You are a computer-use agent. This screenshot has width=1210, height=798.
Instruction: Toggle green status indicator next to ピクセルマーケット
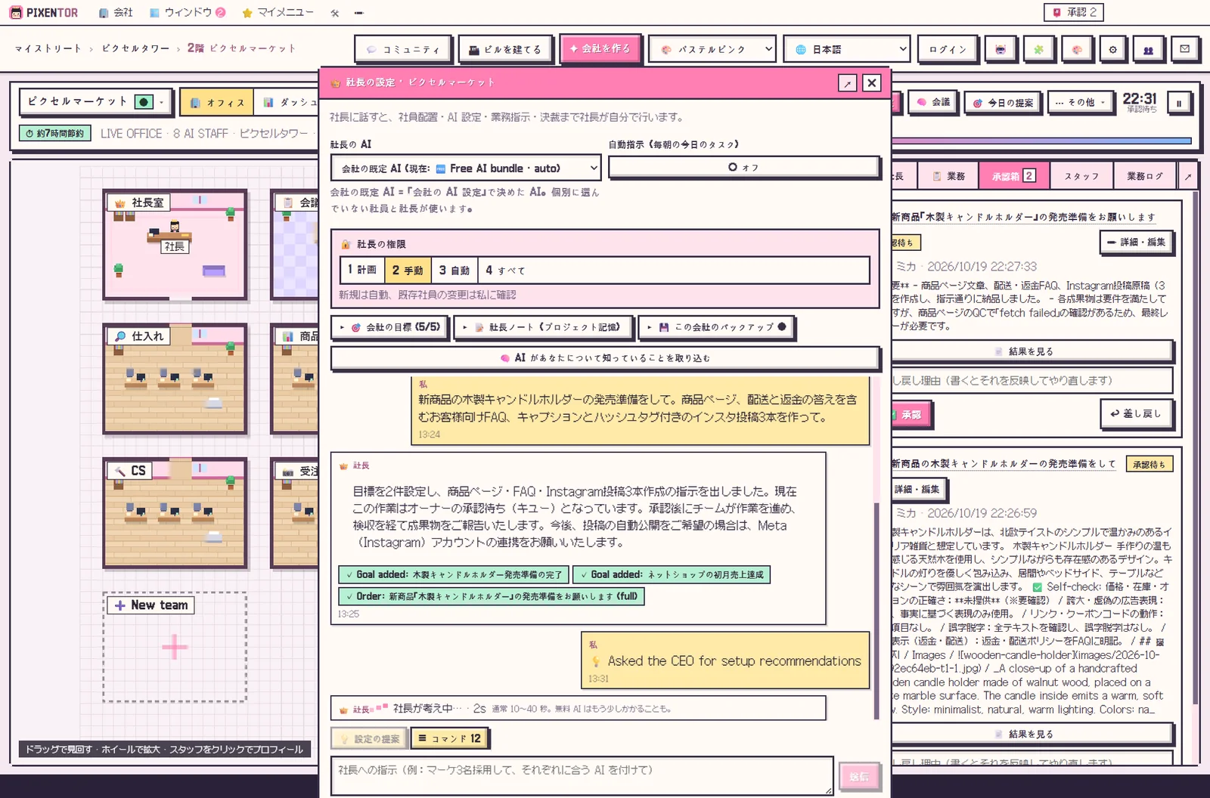tap(144, 102)
